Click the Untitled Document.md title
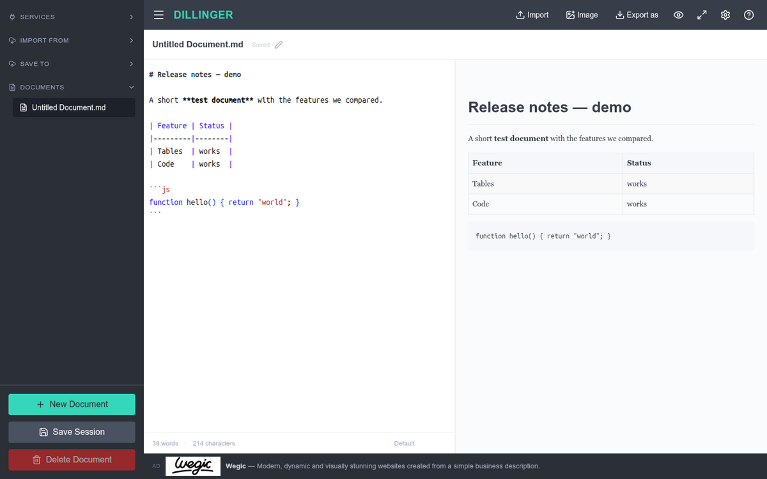This screenshot has height=479, width=767. pos(198,45)
